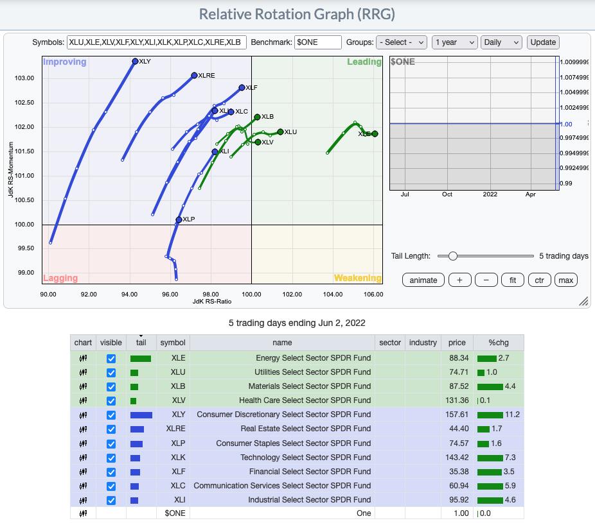
Task: Click the Tail Length slider handle
Action: pyautogui.click(x=453, y=256)
